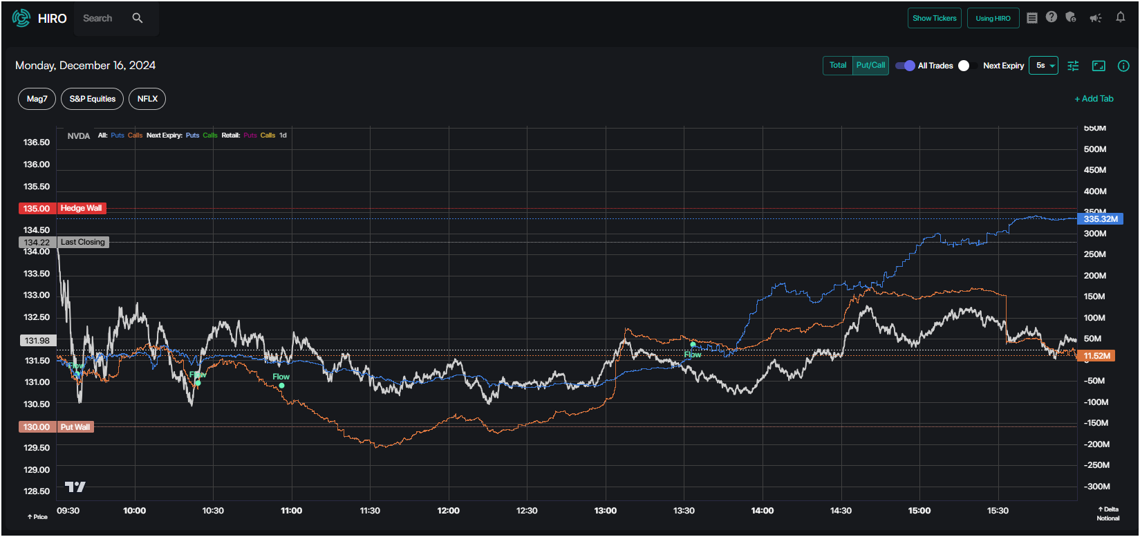Click the chart info icon
The height and width of the screenshot is (537, 1140).
pyautogui.click(x=1123, y=66)
